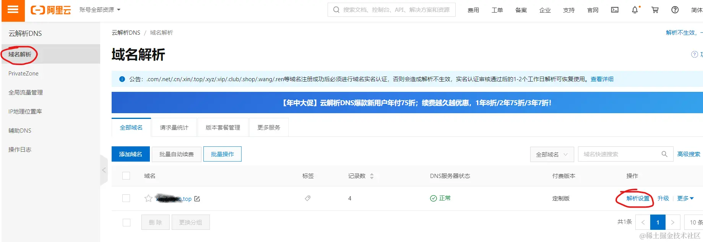
Task: Tick the select-all checkbox in header
Action: (126, 176)
